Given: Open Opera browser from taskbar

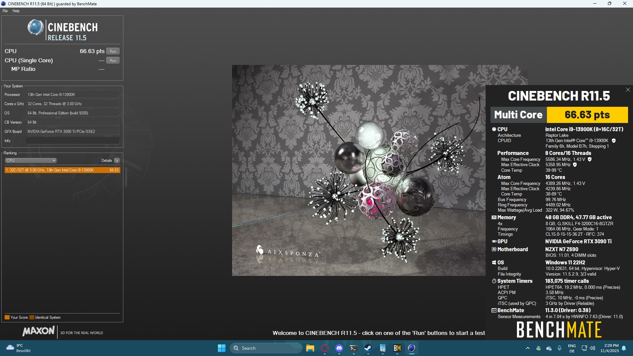Looking at the screenshot, I should [325, 348].
